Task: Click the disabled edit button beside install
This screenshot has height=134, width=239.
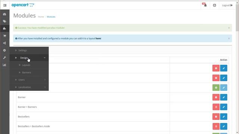Action: 224,88
